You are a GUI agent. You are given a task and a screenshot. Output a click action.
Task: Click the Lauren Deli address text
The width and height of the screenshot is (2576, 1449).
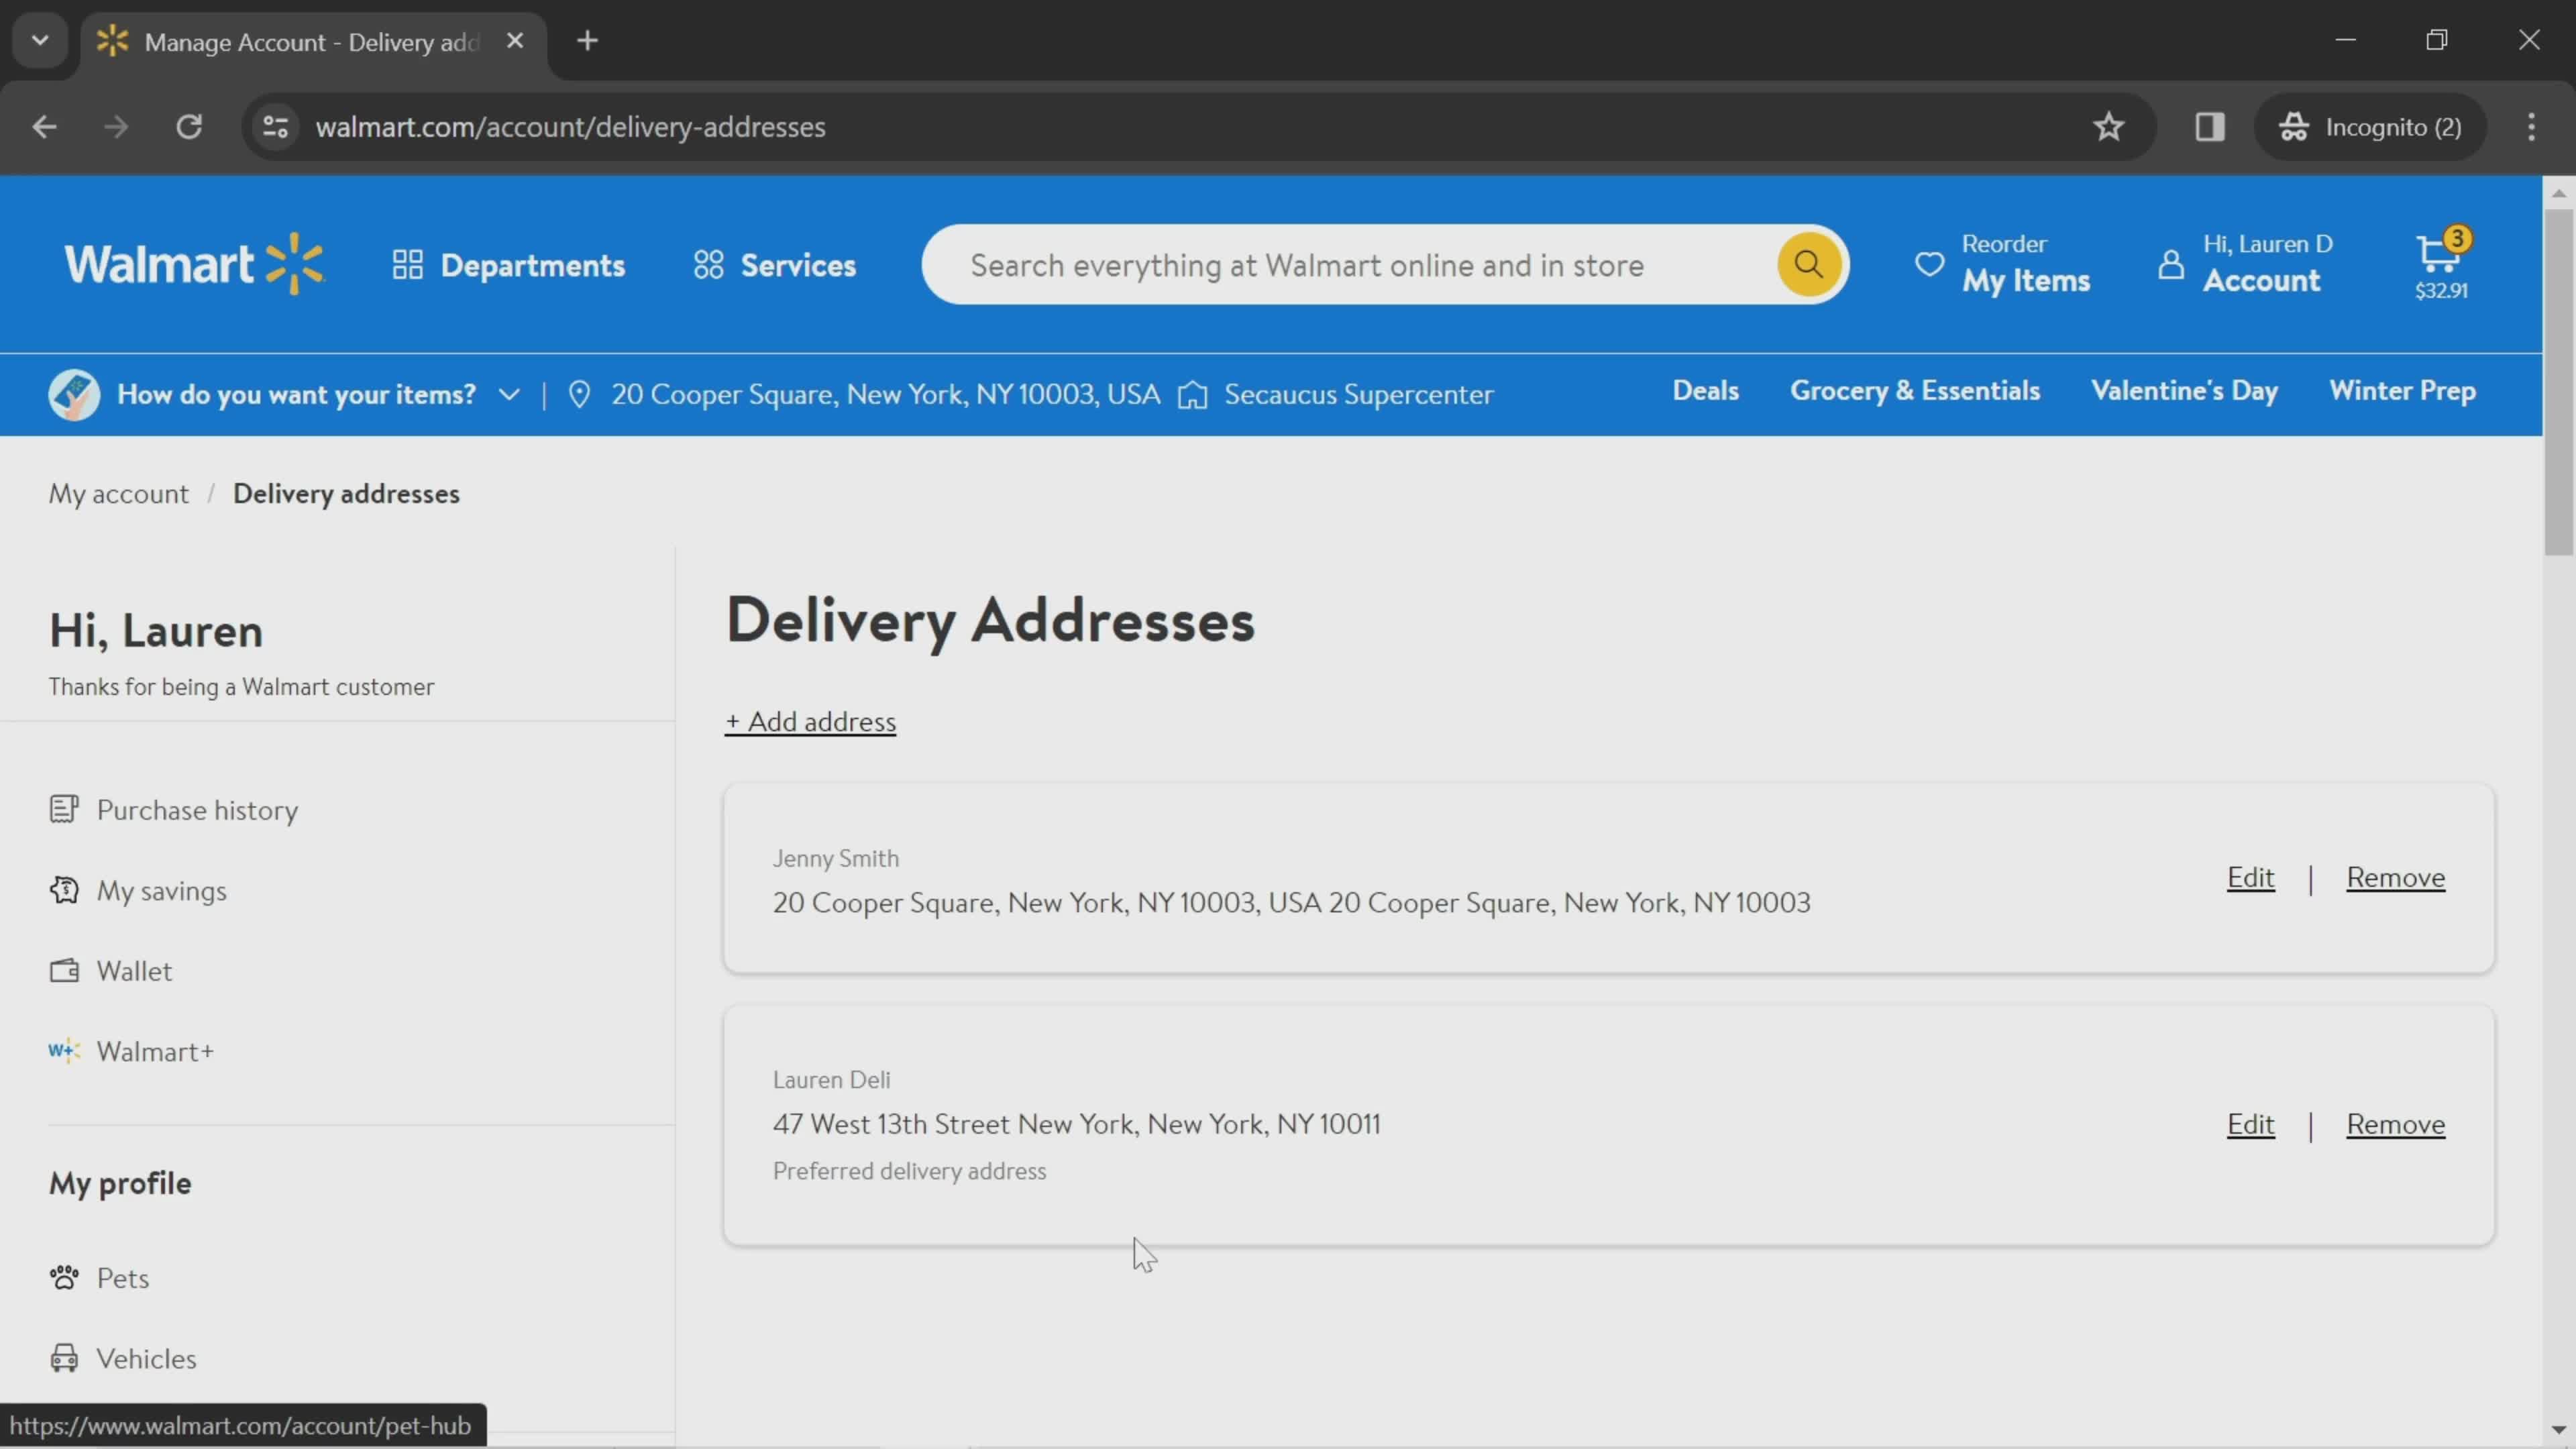[x=1076, y=1125]
